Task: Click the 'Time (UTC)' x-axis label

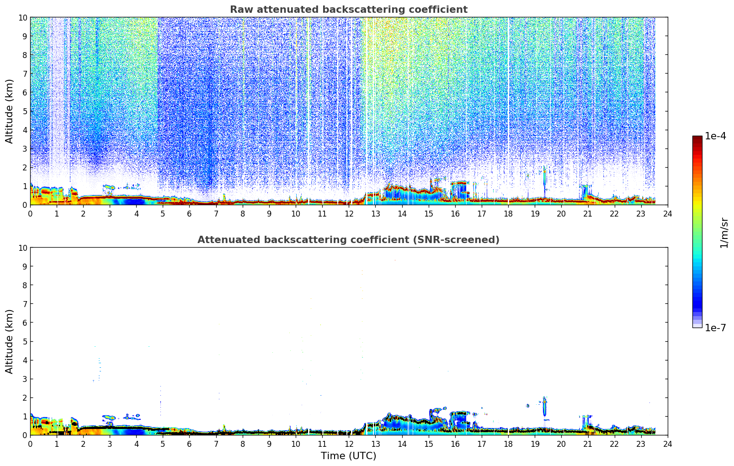Action: tap(348, 455)
